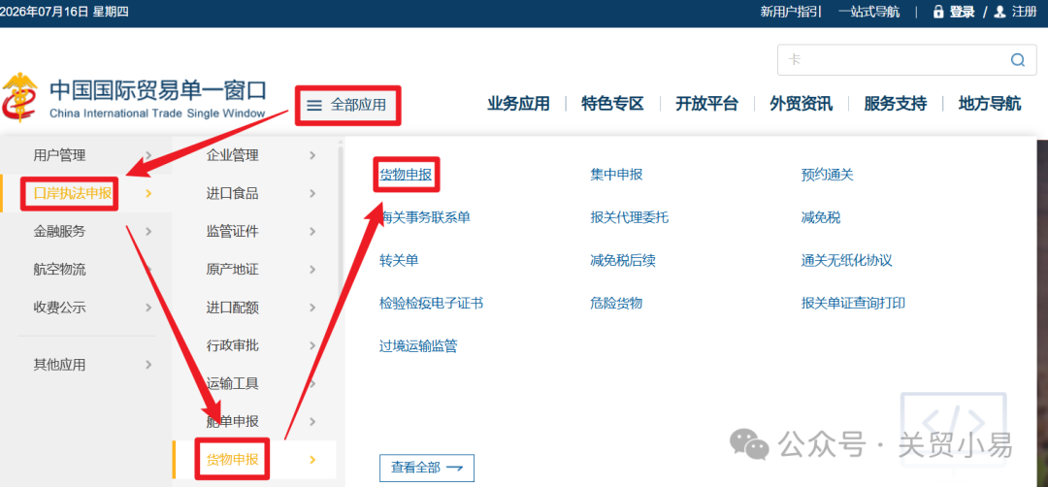
Task: Click the person icon beside 注册
Action: pyautogui.click(x=999, y=12)
